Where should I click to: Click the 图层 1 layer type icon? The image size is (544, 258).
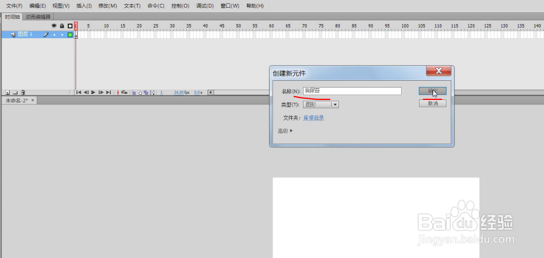[13, 35]
